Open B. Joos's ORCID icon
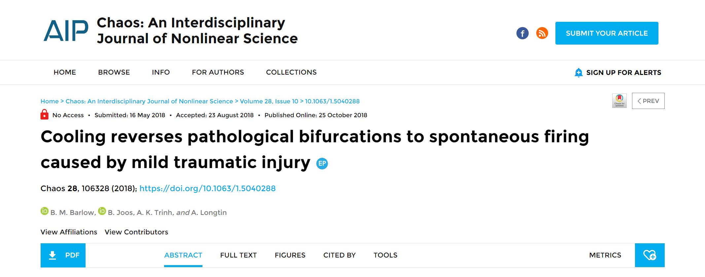 [102, 211]
